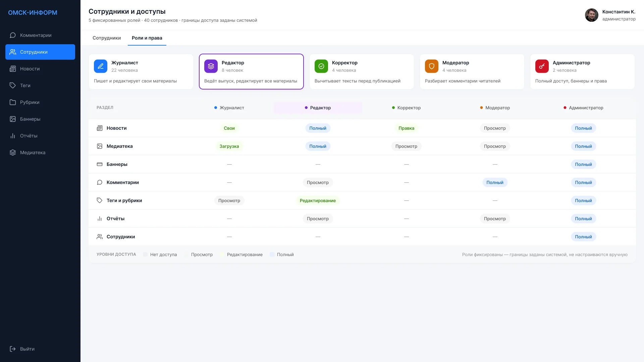
Task: Click the Модератор column header
Action: click(495, 108)
